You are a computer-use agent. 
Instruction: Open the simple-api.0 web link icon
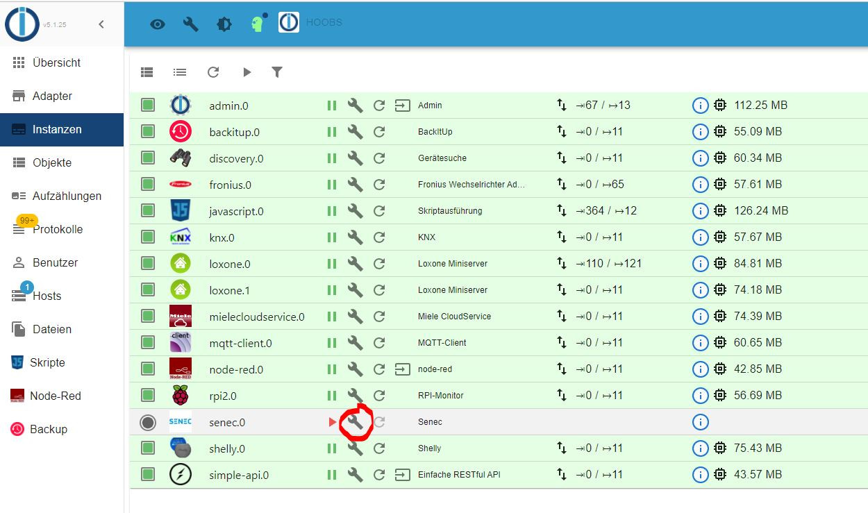pos(402,475)
